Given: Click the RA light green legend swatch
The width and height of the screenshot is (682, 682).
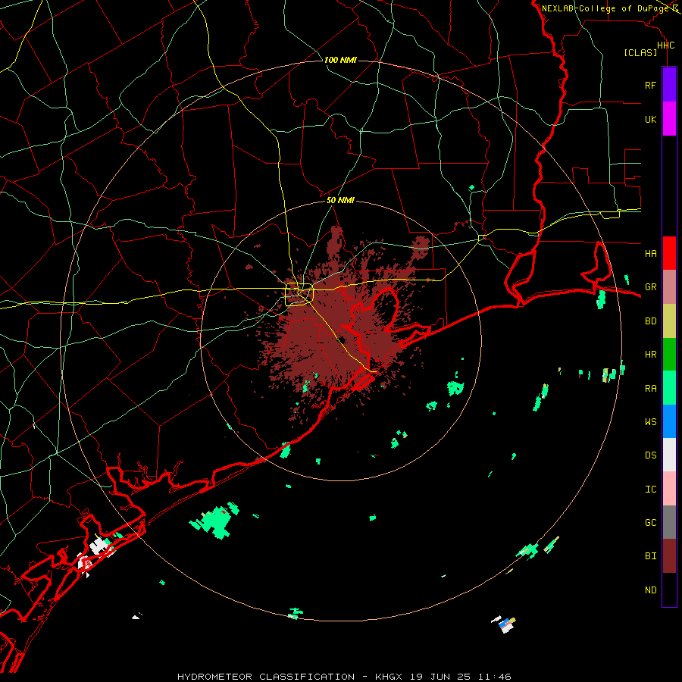Looking at the screenshot, I should 669,388.
